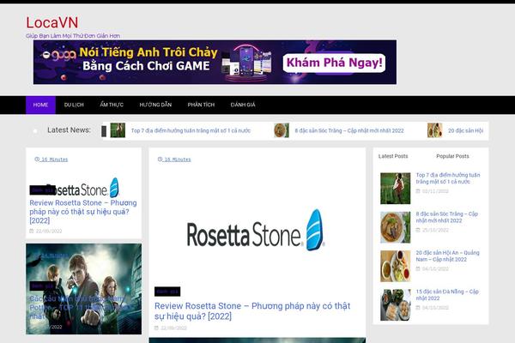Open the ĐÁNH GIÁ menu

point(243,105)
